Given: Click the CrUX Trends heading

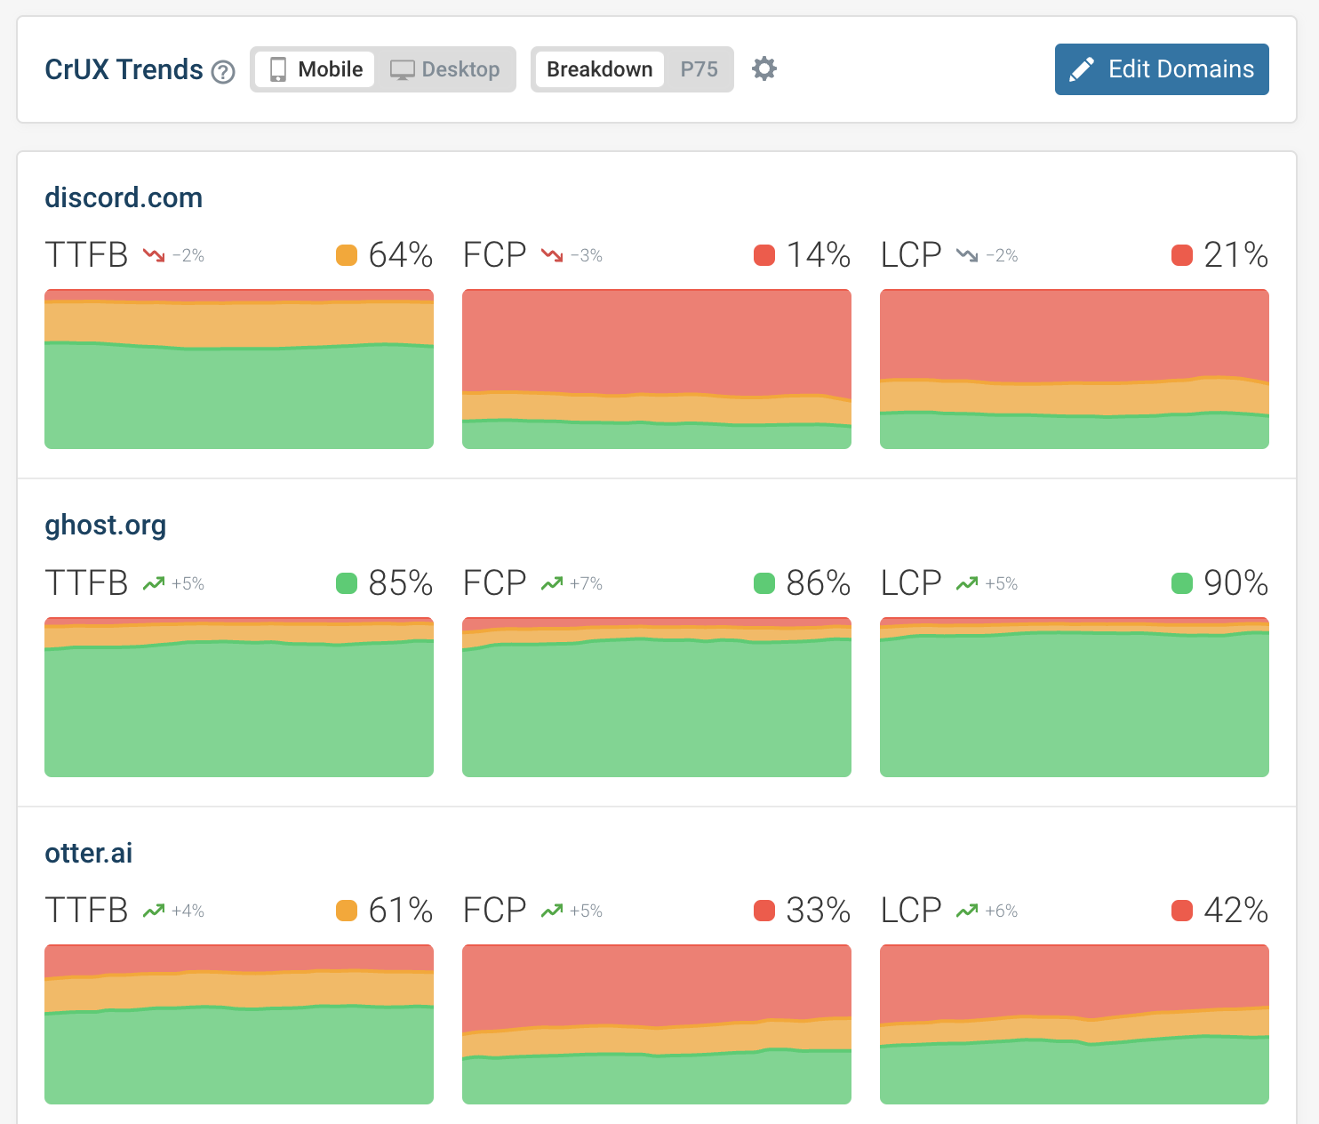Looking at the screenshot, I should point(124,69).
